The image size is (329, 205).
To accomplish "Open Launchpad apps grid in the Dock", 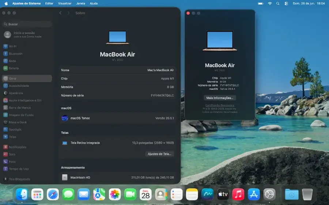I will pos(37,194).
